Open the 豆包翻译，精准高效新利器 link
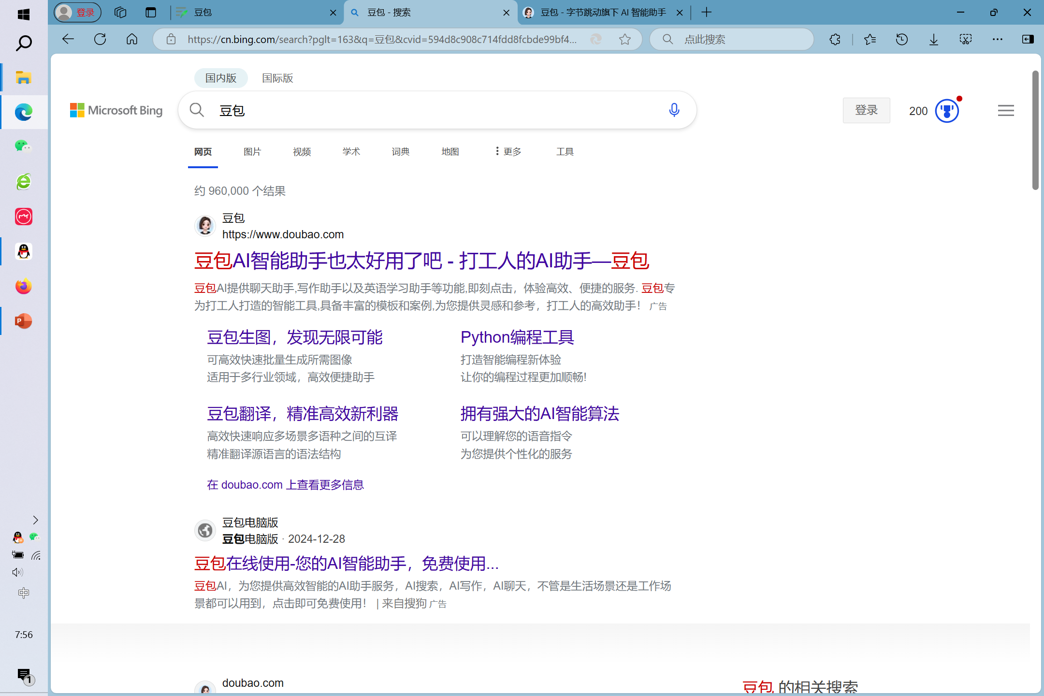The image size is (1044, 696). pyautogui.click(x=303, y=414)
